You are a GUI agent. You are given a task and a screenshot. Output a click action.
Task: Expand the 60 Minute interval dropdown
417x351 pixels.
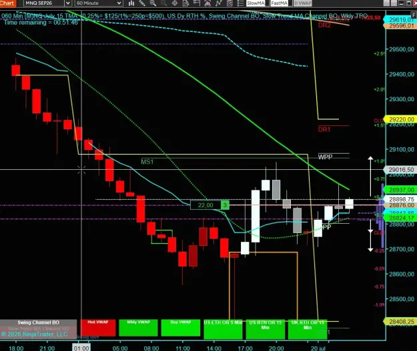point(99,3)
